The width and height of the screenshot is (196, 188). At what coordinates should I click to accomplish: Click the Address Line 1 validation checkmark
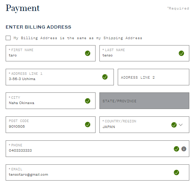105,77
